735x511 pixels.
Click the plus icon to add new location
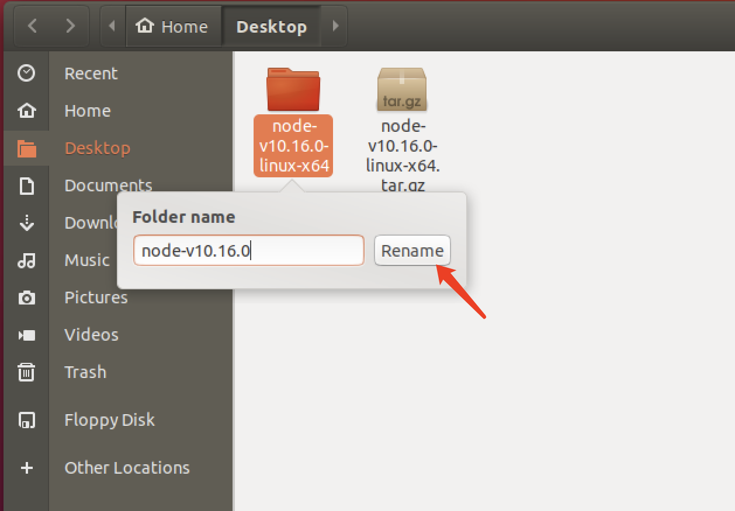tap(26, 467)
